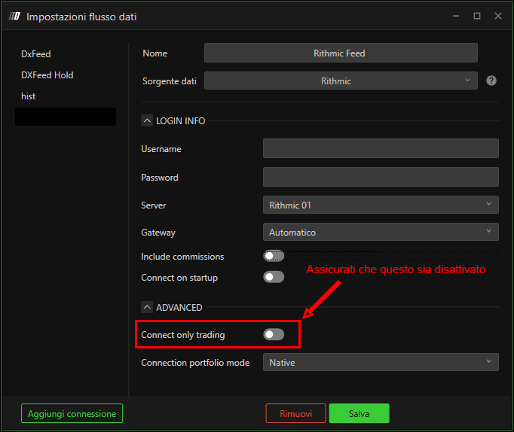Click the Gateway label
514x432 pixels.
(x=158, y=233)
